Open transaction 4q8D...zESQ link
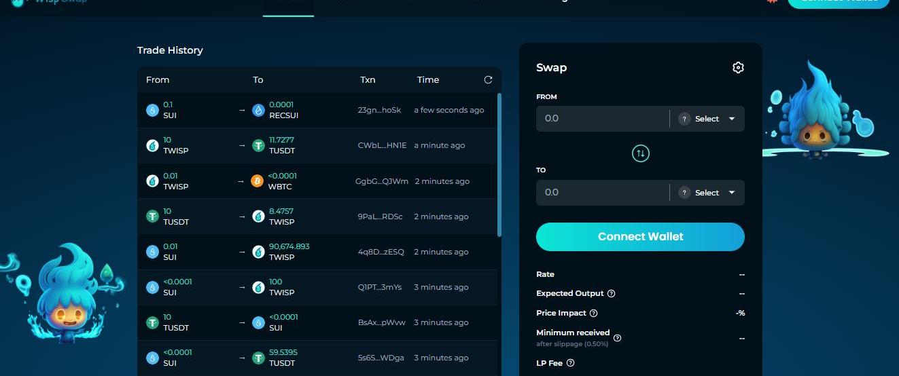This screenshot has height=376, width=899. point(381,252)
